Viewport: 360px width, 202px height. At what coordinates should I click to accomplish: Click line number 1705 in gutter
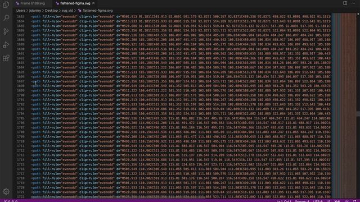click(20, 118)
